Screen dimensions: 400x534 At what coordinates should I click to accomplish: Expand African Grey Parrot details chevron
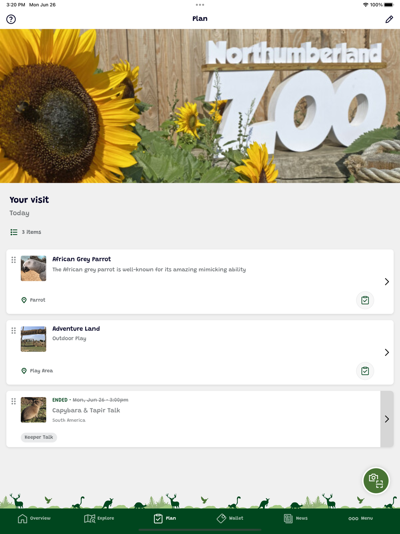click(387, 282)
